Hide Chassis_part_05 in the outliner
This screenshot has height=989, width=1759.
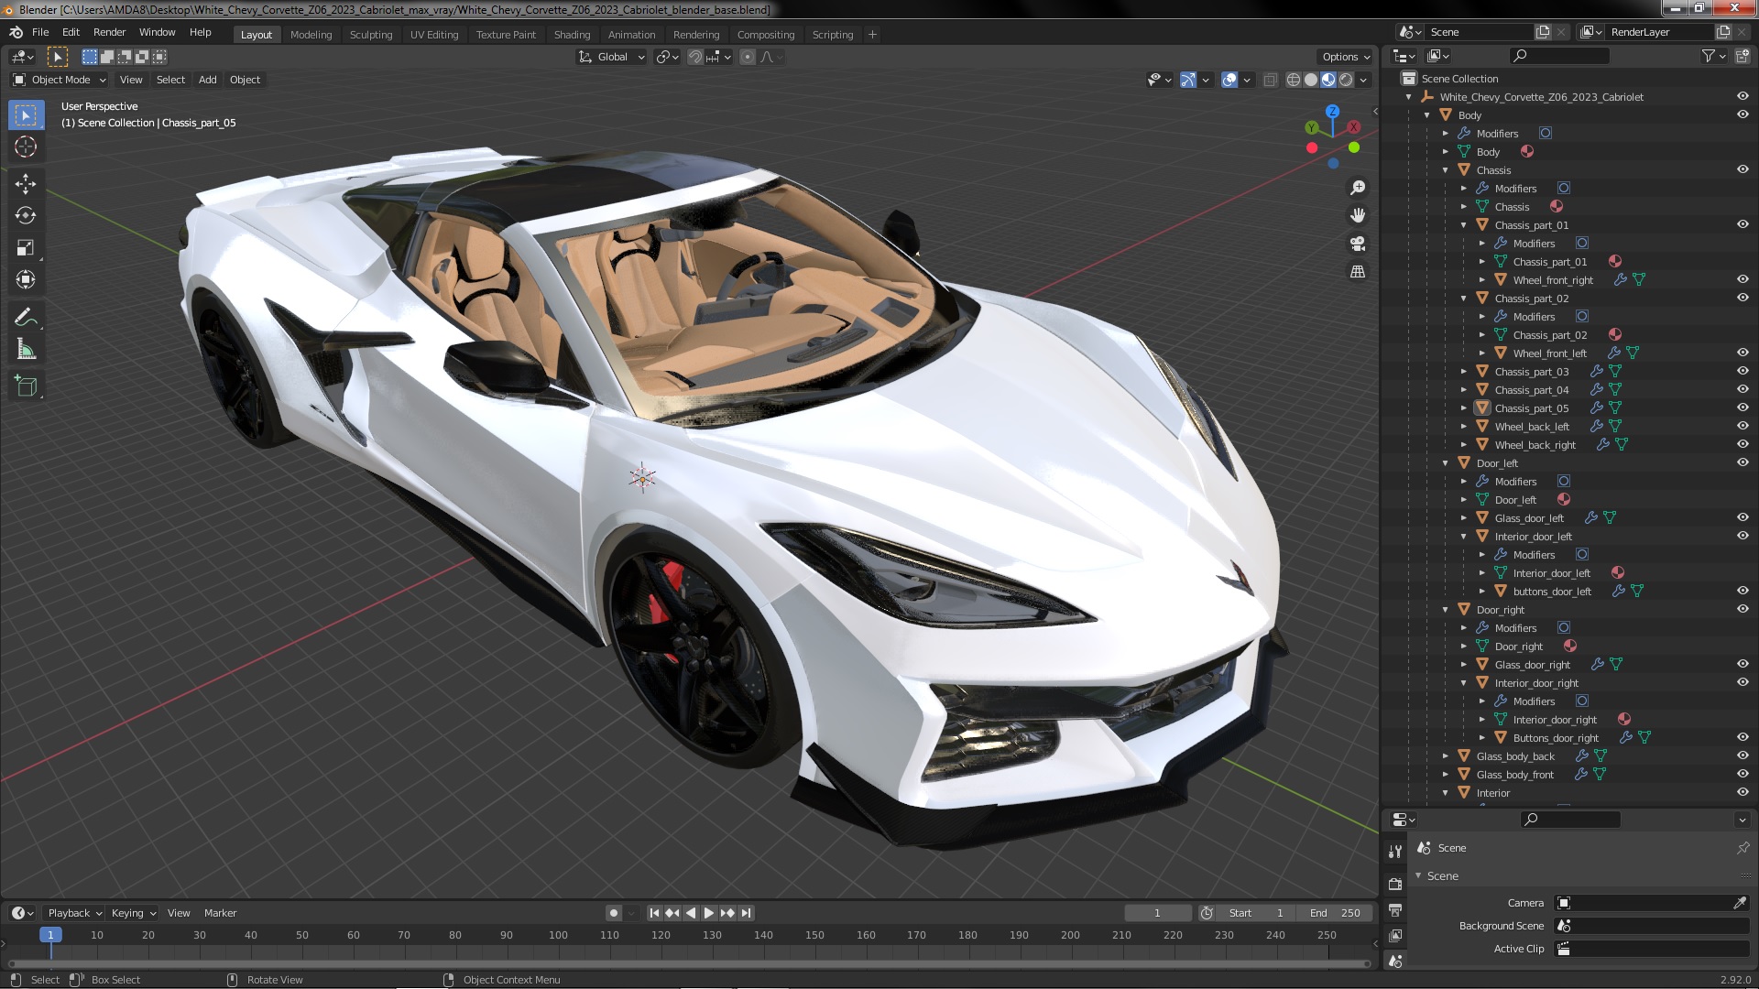tap(1743, 408)
